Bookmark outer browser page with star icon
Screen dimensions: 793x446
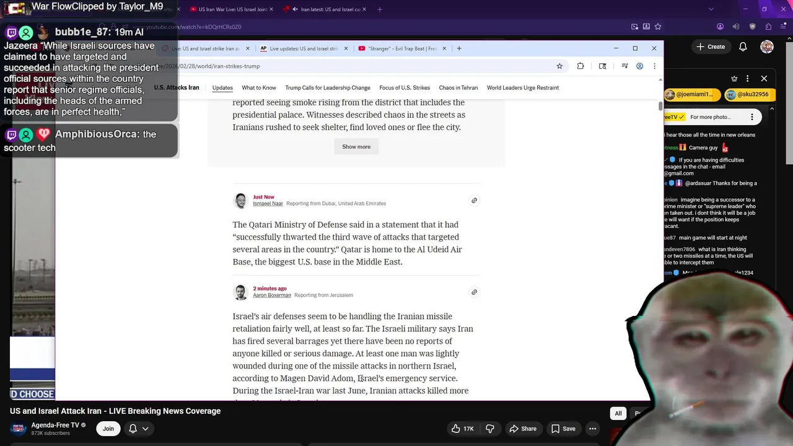tap(658, 27)
